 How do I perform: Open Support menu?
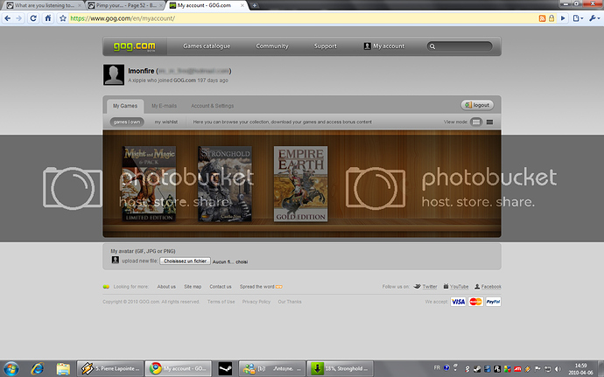[x=325, y=46]
